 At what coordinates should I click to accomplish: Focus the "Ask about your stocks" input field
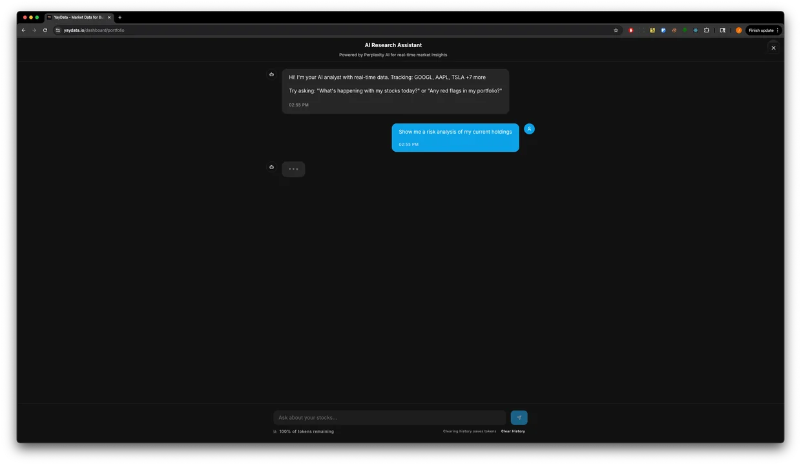(390, 418)
